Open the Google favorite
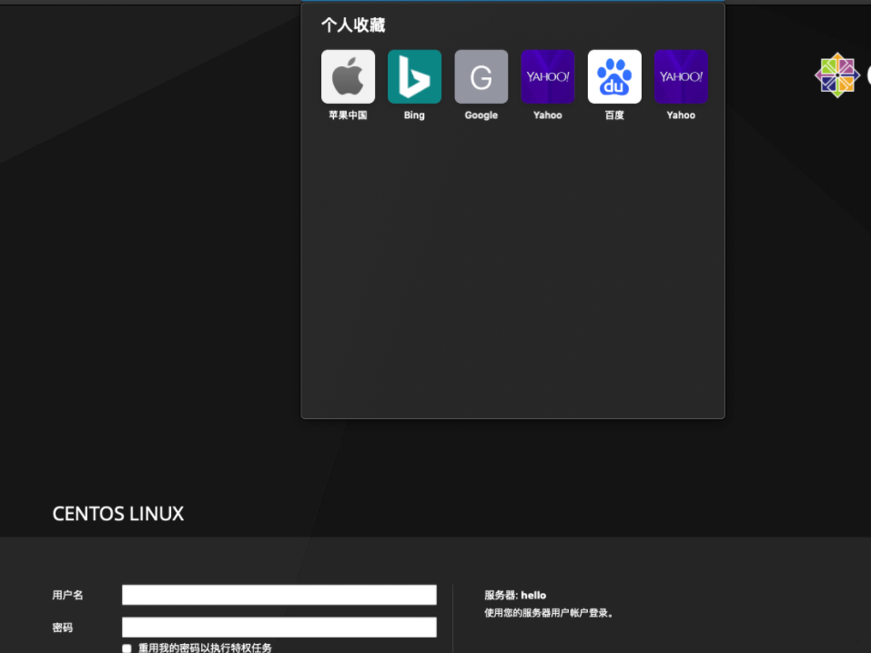 [481, 76]
